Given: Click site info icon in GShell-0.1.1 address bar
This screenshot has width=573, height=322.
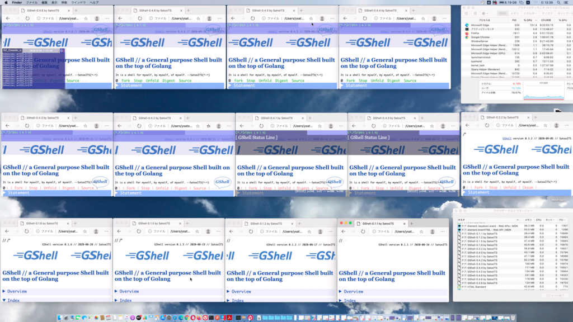Looking at the screenshot, I should [374, 231].
